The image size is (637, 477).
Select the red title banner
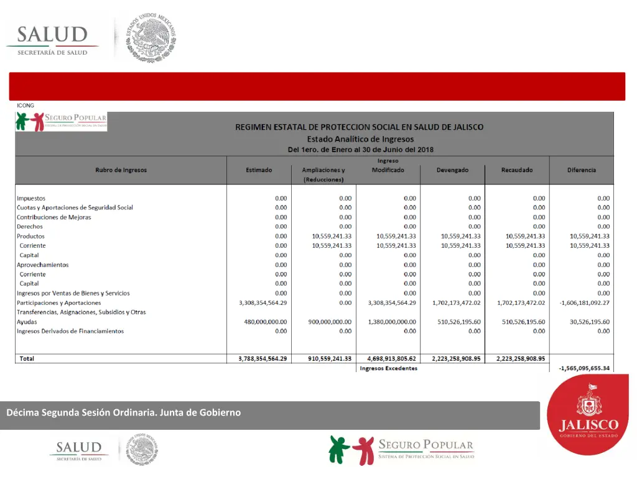pyautogui.click(x=317, y=86)
